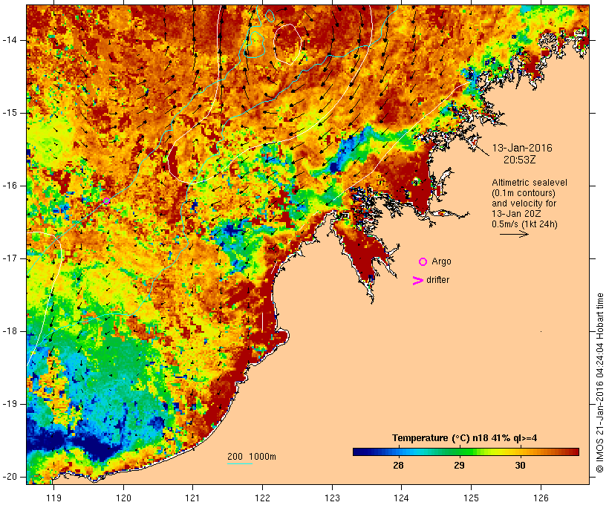Click the 120 longitude axis label
609x505 pixels.
coord(123,498)
